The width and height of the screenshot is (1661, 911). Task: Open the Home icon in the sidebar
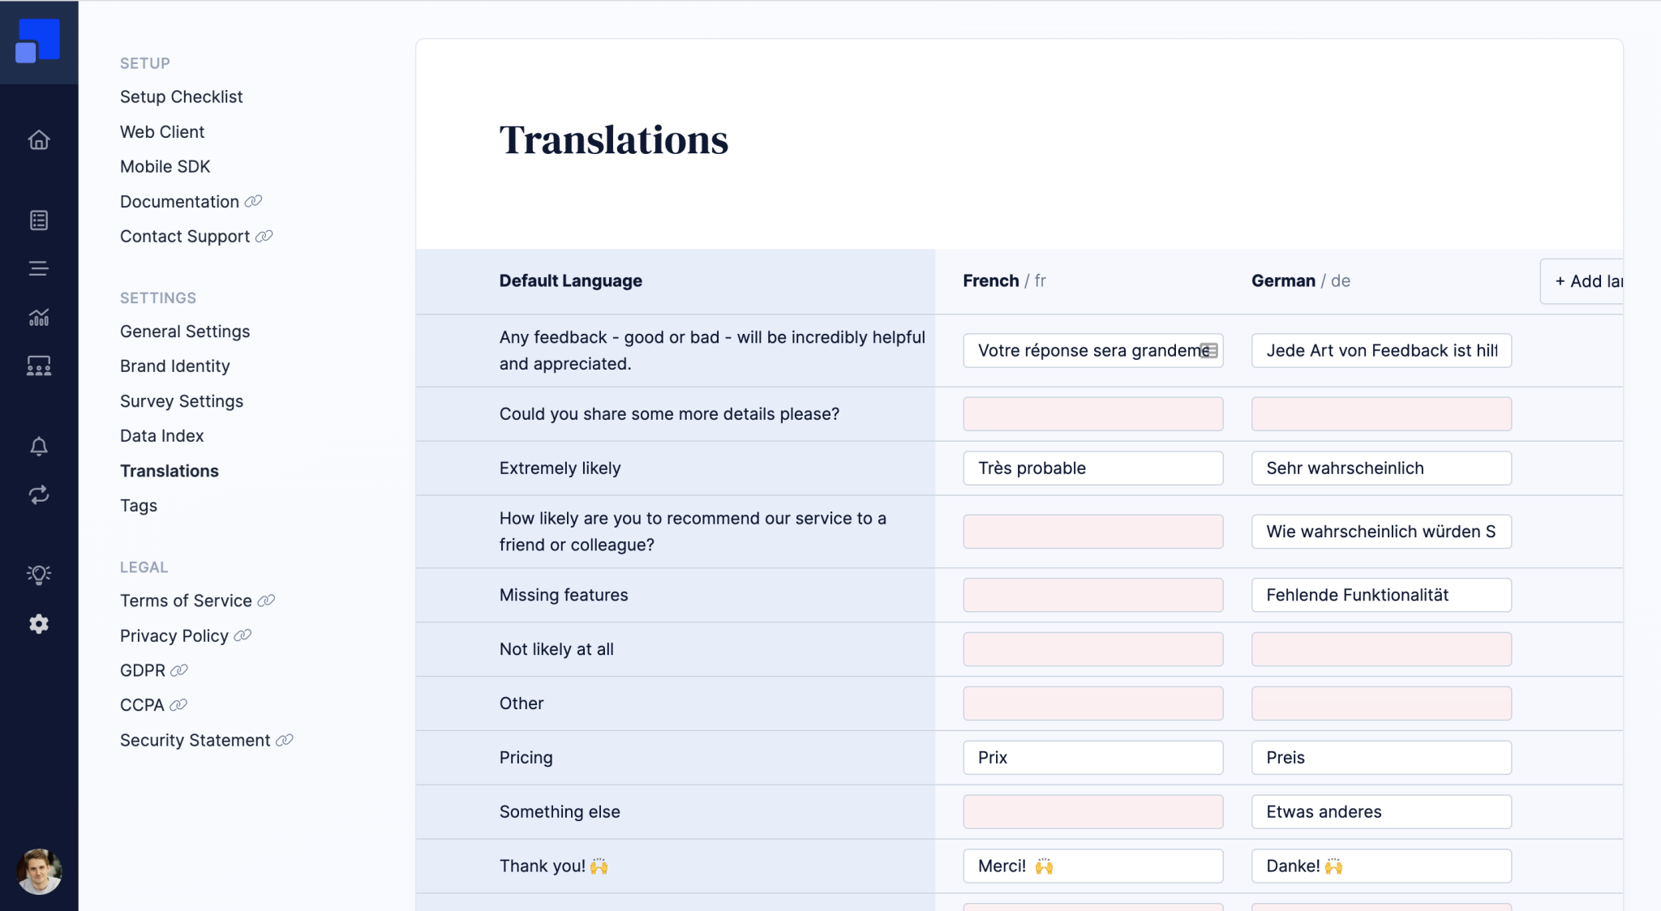[38, 139]
